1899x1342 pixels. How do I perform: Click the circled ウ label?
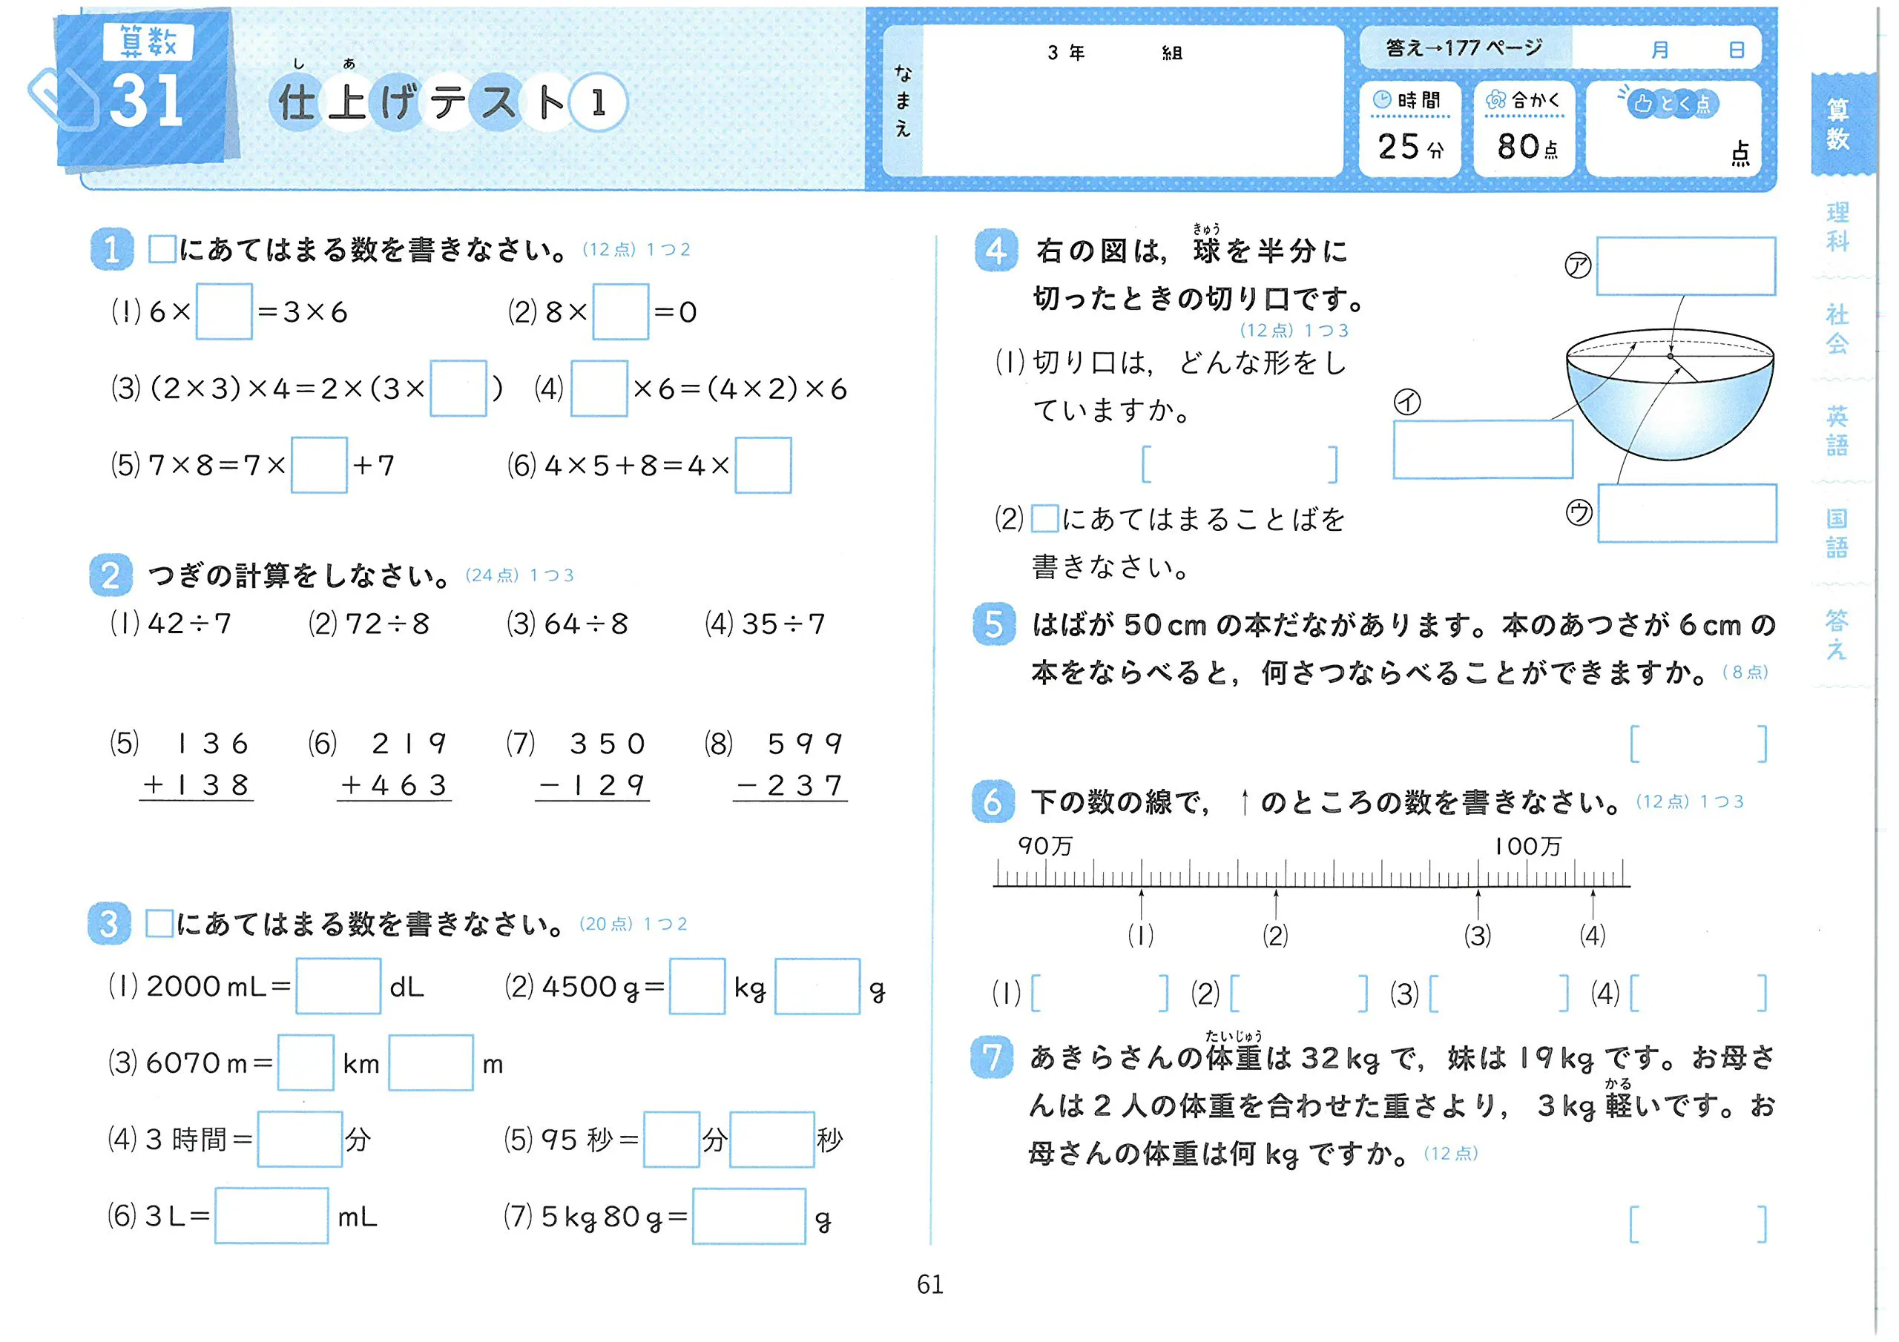pyautogui.click(x=1579, y=512)
